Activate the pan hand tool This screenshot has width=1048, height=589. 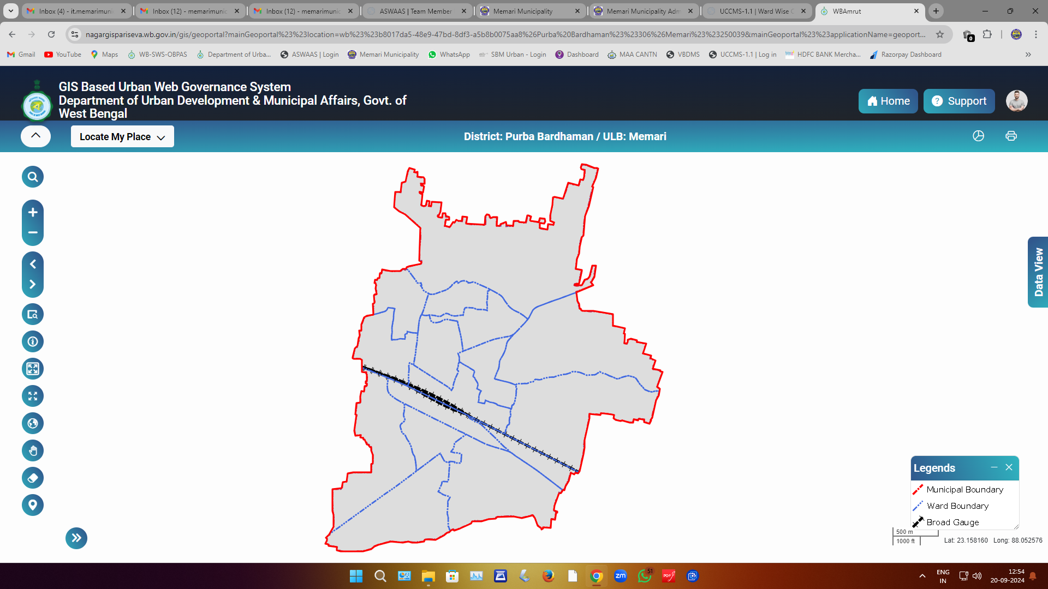pos(33,450)
